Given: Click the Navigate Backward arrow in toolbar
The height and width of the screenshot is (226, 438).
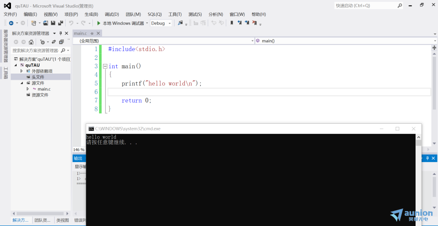Looking at the screenshot, I should tap(11, 23).
